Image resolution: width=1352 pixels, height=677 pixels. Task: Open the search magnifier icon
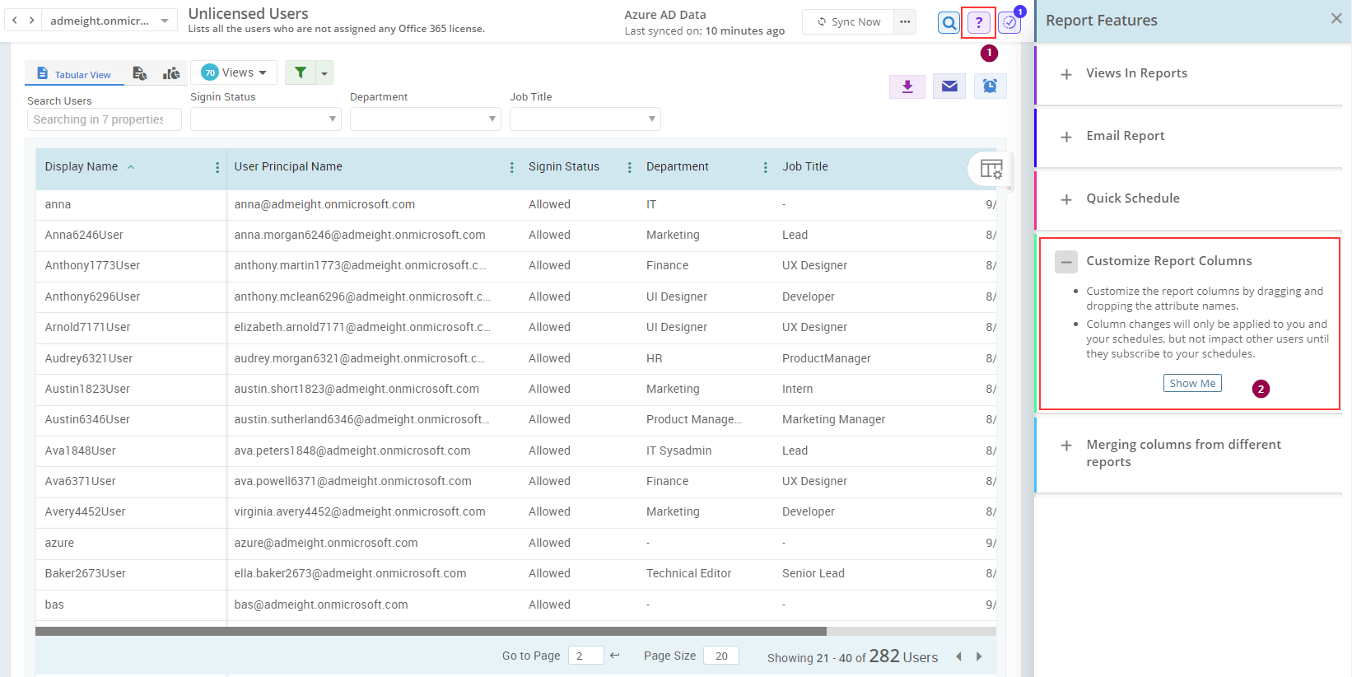(x=949, y=23)
